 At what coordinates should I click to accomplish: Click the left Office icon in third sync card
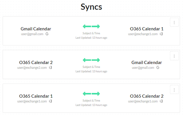[51, 101]
